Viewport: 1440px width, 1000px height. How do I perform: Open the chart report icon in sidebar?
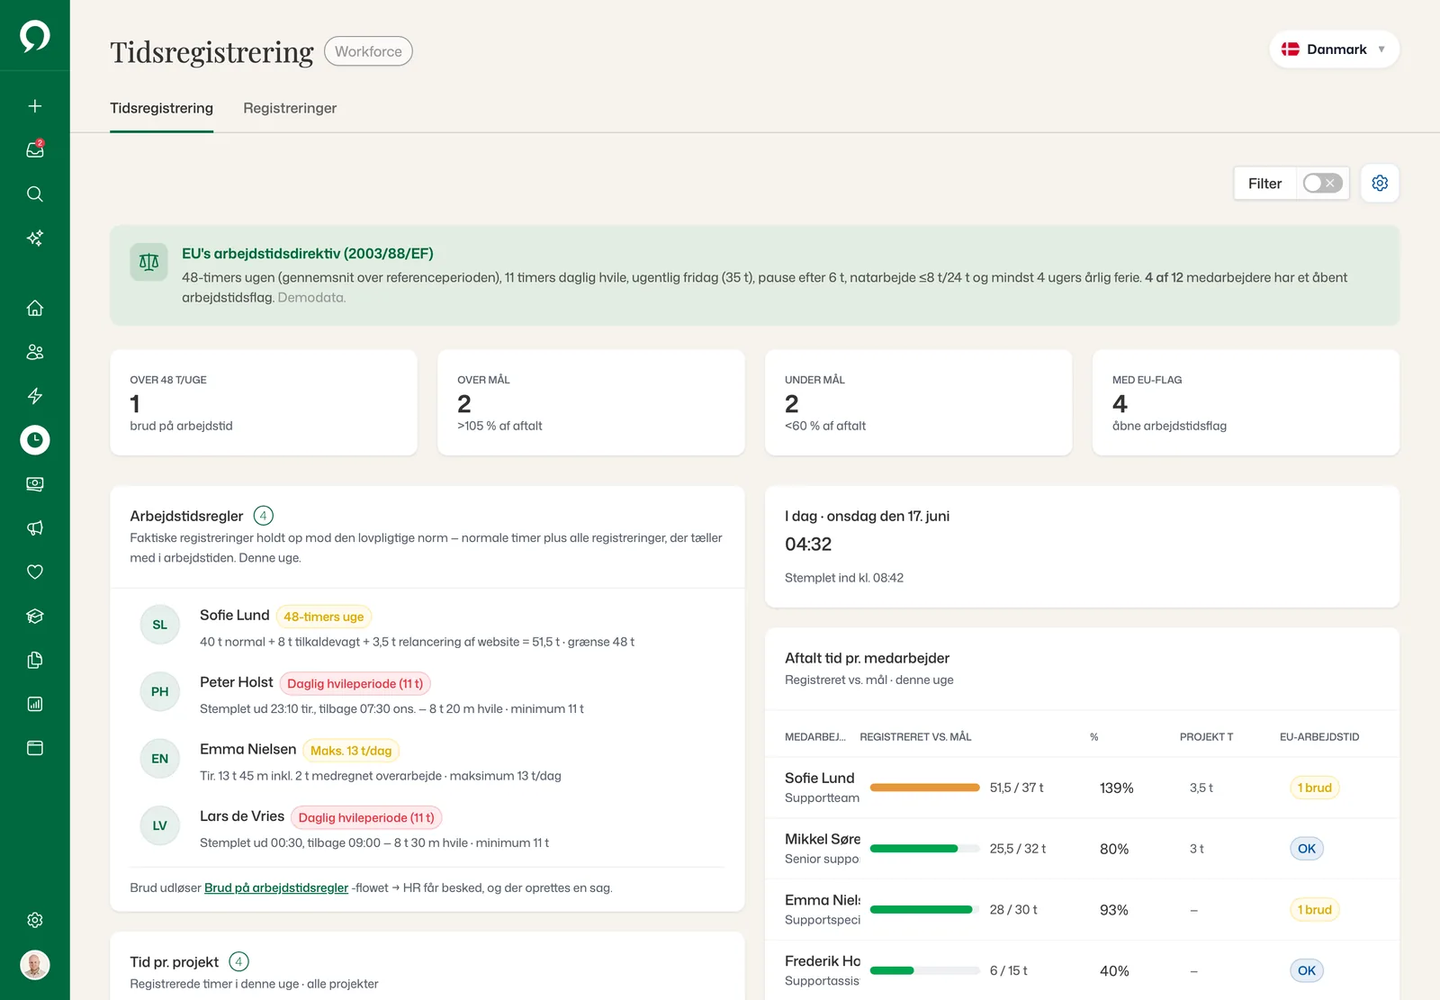(x=34, y=704)
